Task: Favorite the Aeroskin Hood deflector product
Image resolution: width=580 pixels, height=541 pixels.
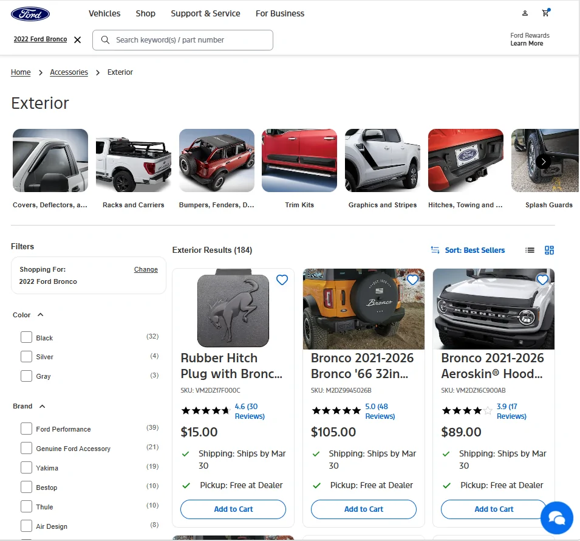Action: (x=542, y=280)
